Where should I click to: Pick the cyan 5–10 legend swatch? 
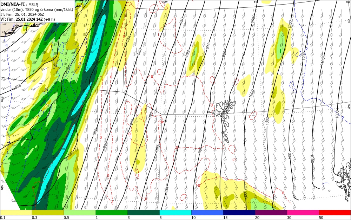pos(175,213)
